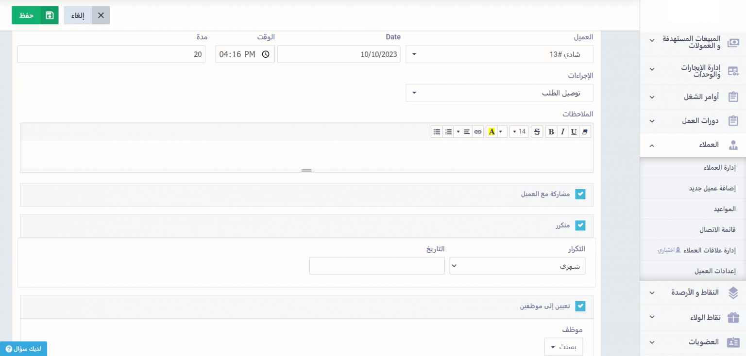Open the العميل client dropdown
The image size is (746, 356).
(x=499, y=54)
